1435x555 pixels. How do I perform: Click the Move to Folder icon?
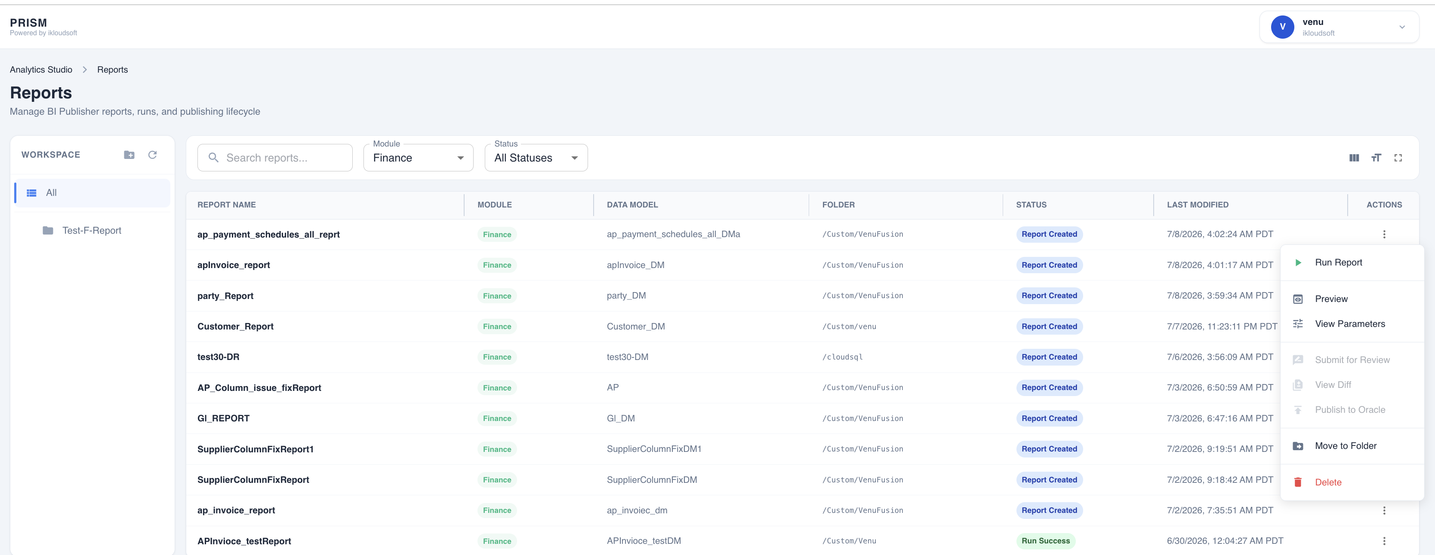1298,446
